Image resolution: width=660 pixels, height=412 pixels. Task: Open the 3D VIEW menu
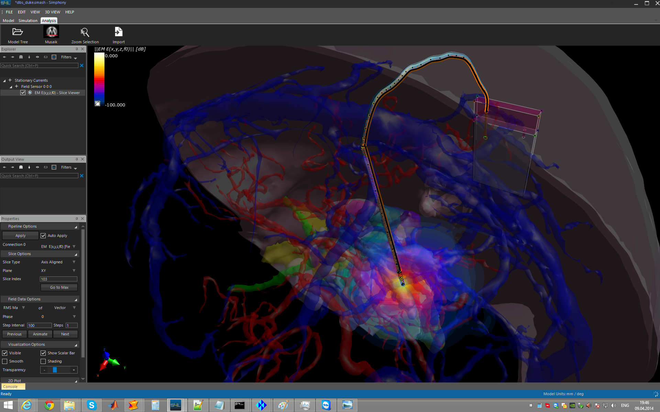point(52,12)
